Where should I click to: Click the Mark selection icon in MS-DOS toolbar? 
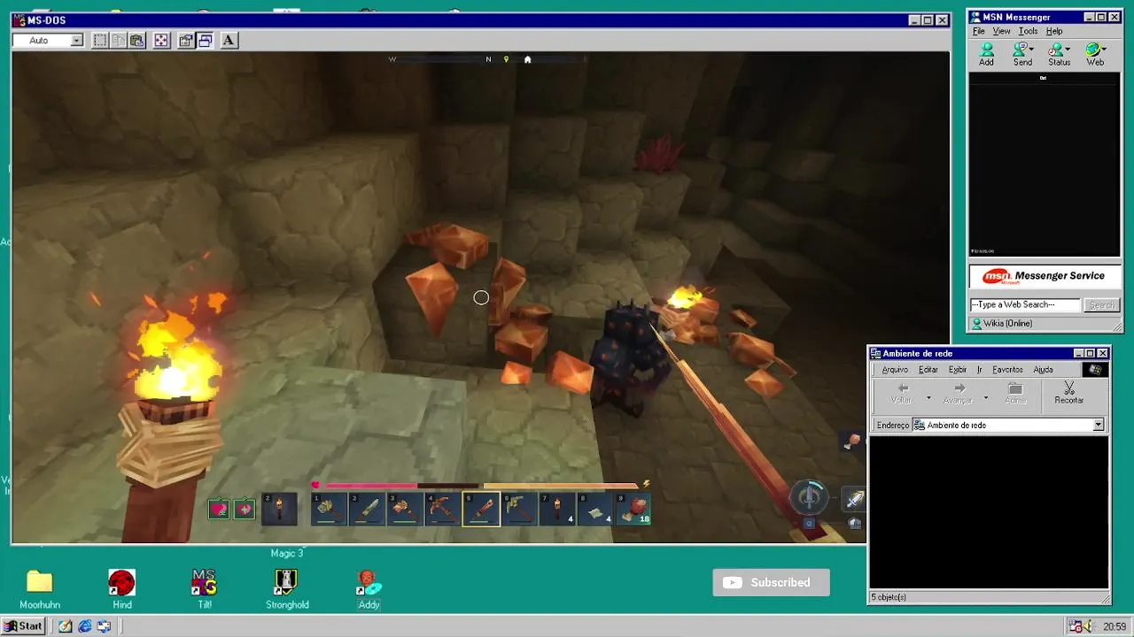[x=100, y=40]
